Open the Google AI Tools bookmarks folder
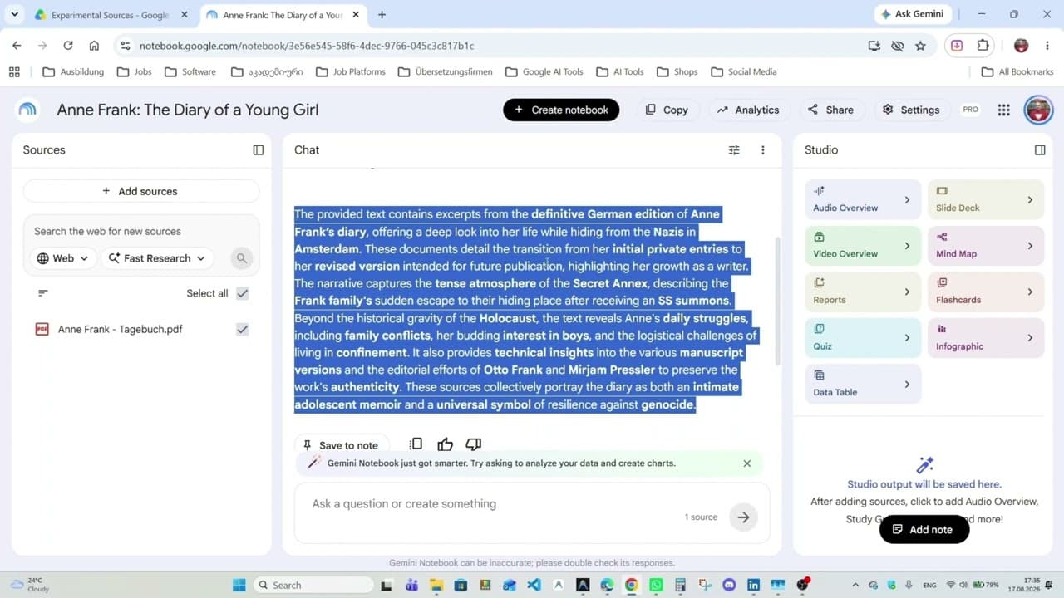Viewport: 1064px width, 598px height. click(x=544, y=72)
